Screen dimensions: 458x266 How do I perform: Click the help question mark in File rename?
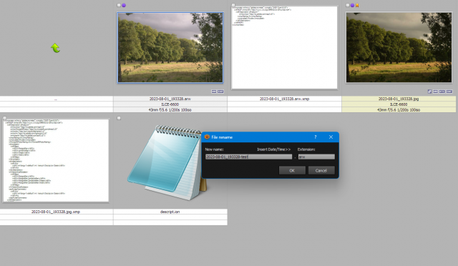click(316, 137)
